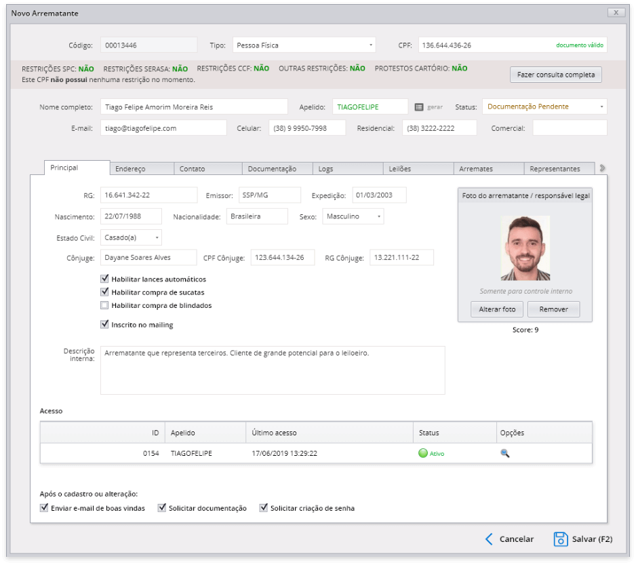This screenshot has height=565, width=636.
Task: Expand the Estado Civil dropdown
Action: (131, 237)
